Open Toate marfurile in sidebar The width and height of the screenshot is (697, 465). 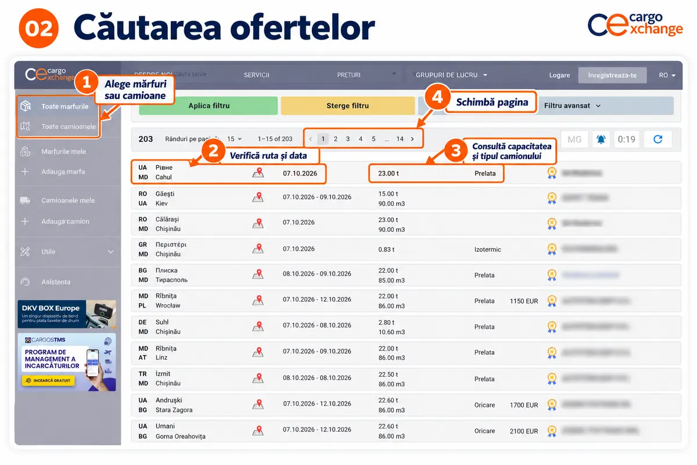point(65,107)
